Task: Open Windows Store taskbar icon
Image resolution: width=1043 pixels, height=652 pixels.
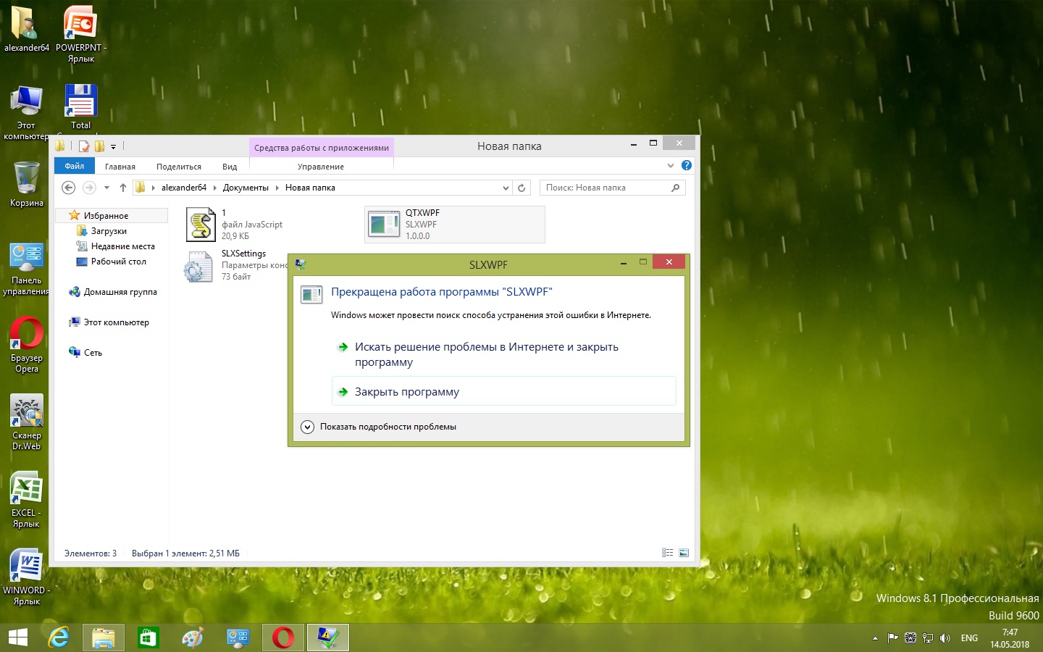Action: [x=148, y=638]
